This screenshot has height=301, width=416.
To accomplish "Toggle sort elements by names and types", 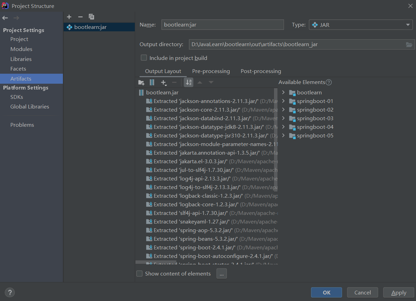I will tap(189, 82).
